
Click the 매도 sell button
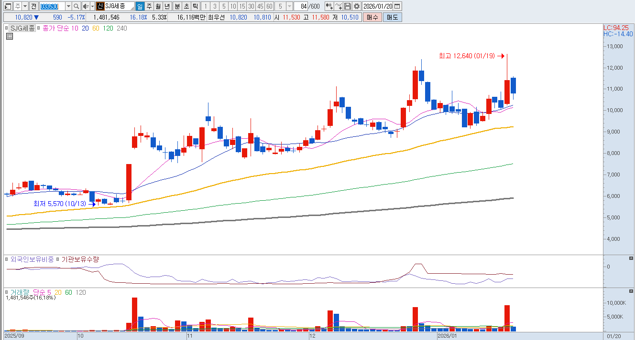pos(392,17)
